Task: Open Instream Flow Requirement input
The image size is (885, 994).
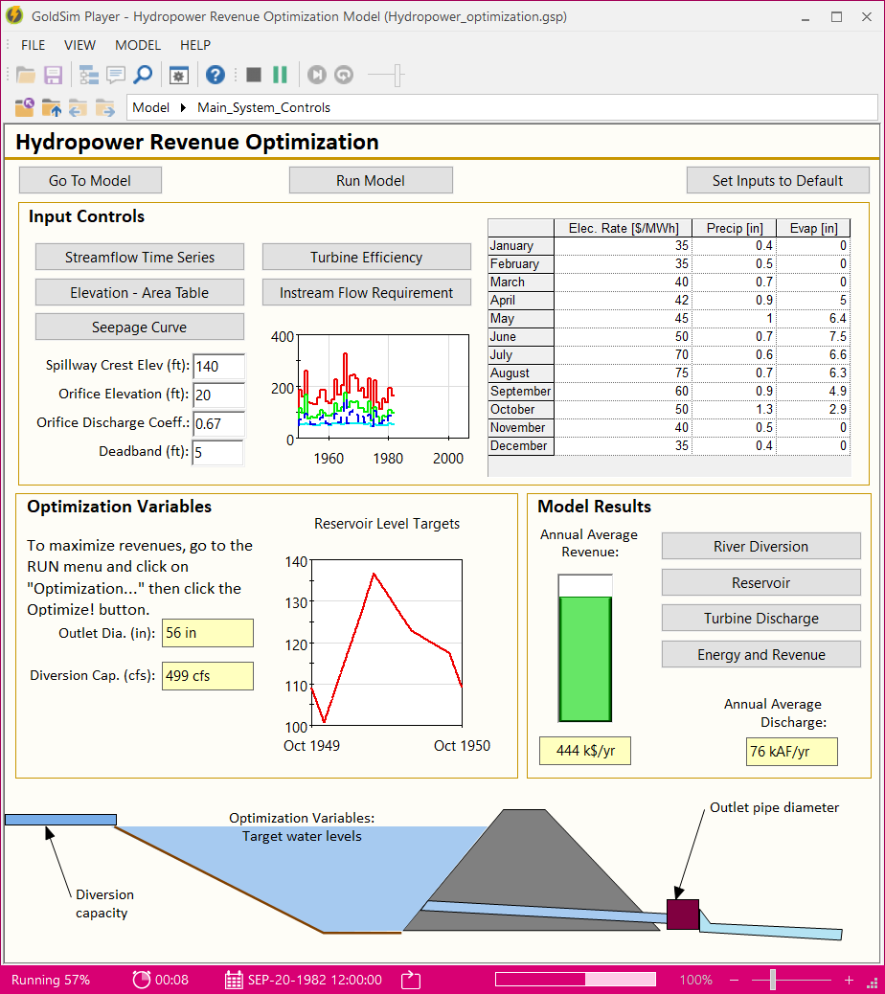Action: (367, 293)
